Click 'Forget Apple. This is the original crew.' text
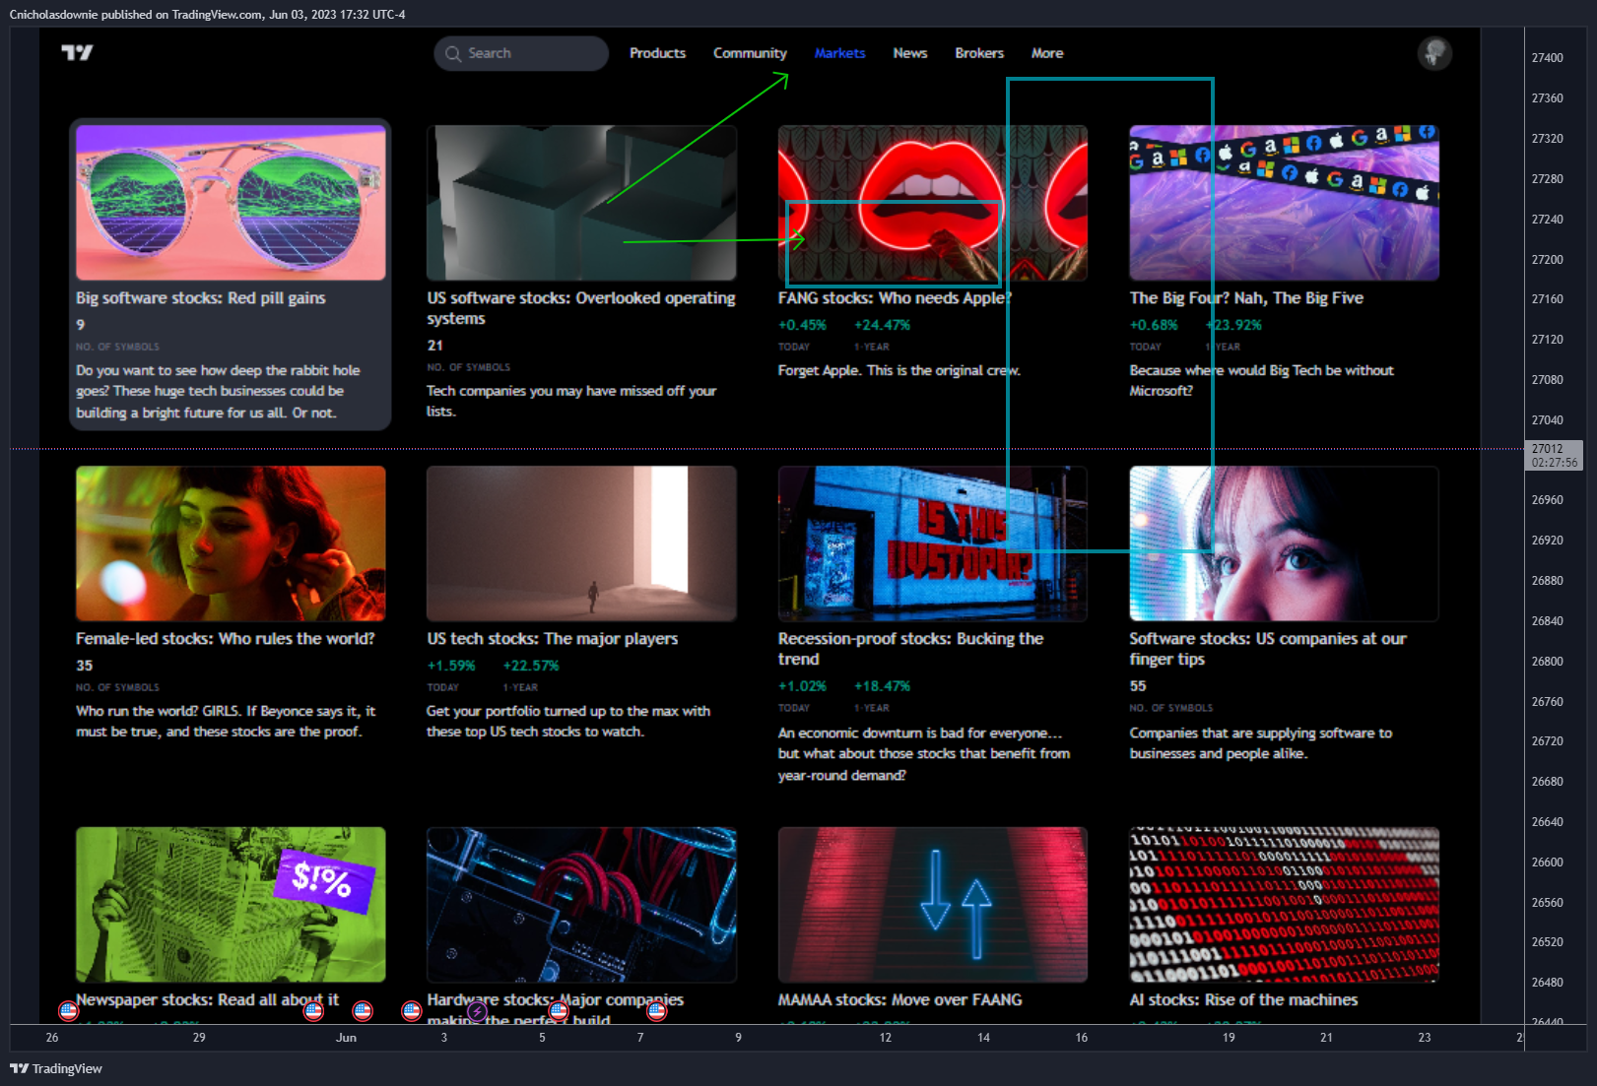Screen dimensions: 1597x1086 899,370
